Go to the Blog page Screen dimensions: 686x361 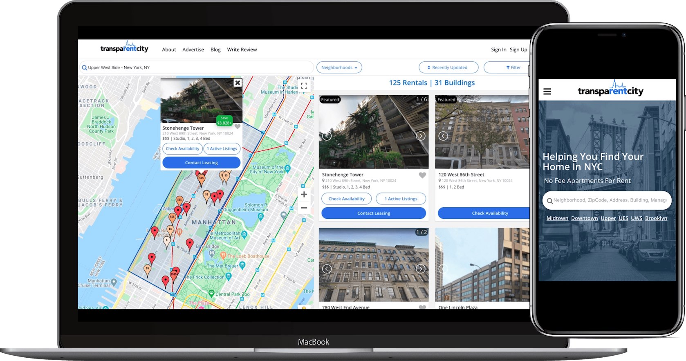[x=215, y=49]
